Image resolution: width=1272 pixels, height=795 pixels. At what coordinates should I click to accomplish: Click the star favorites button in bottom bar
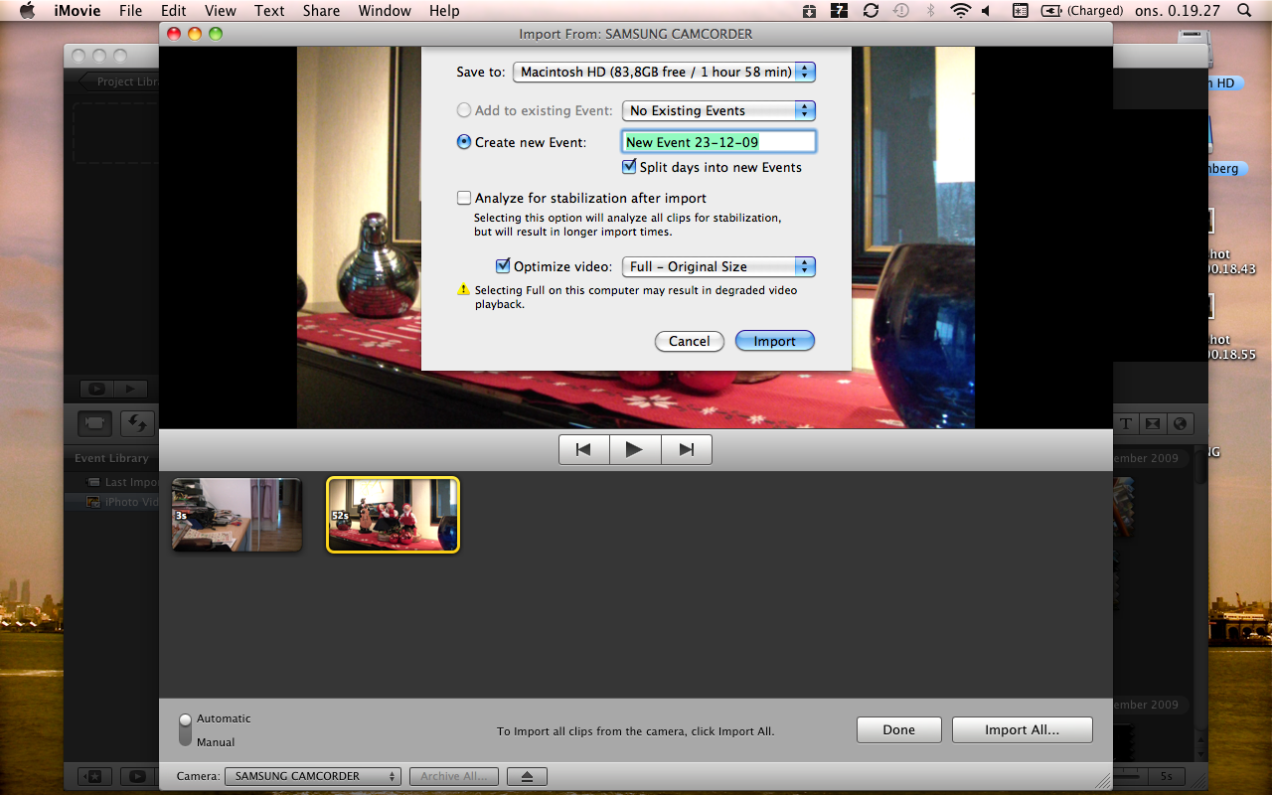(x=92, y=776)
